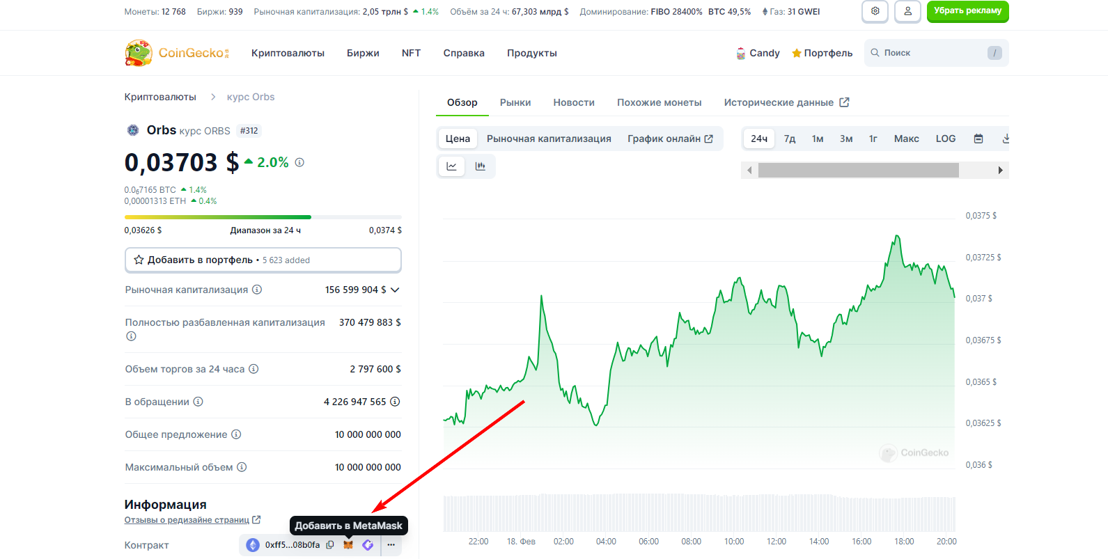This screenshot has width=1108, height=559.
Task: Click the search magnifier icon
Action: click(875, 53)
